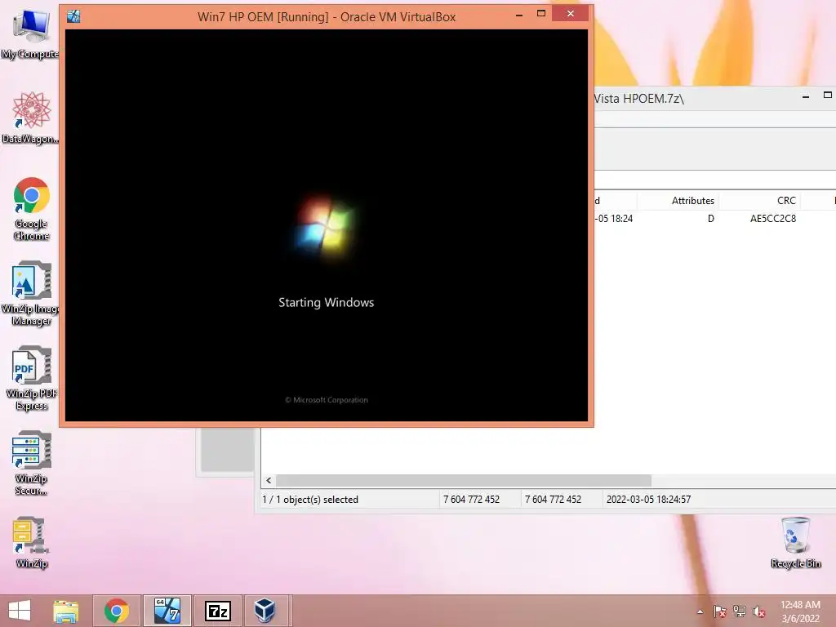836x627 pixels.
Task: Open the My Computer desktop icon
Action: pos(30,33)
